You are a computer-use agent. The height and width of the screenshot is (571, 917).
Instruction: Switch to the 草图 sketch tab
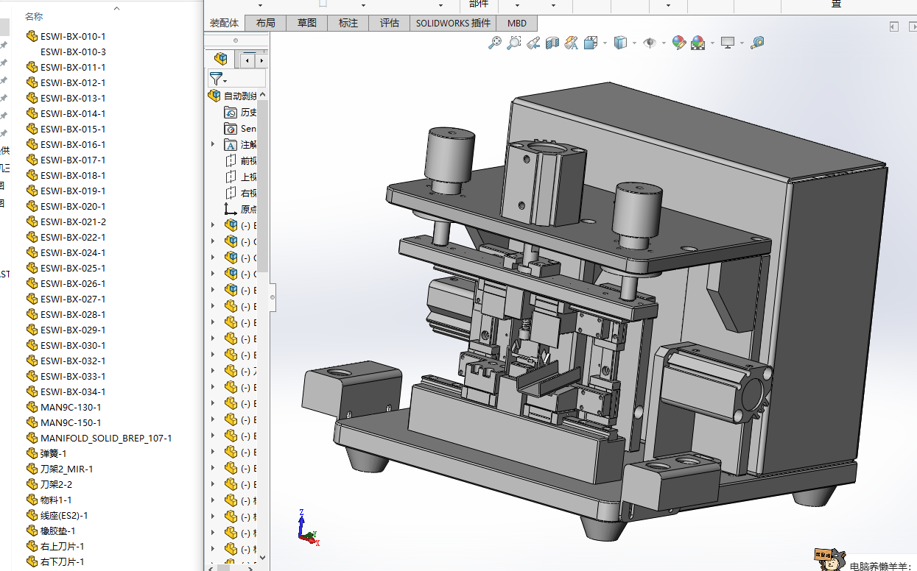click(306, 23)
